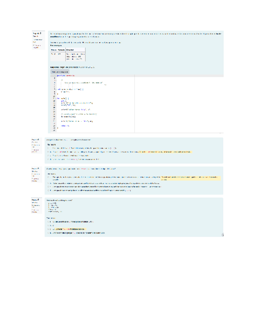This screenshot has height=328, width=253.
Task: Select option d of question 6
Action: [48, 233]
